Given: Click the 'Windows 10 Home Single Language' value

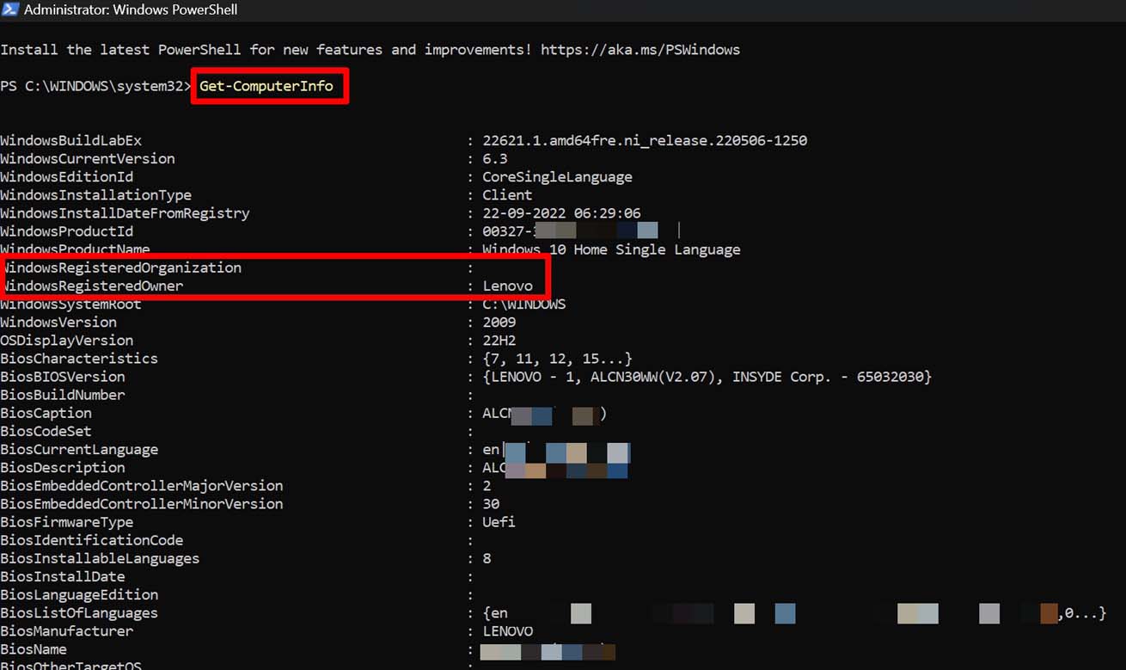Looking at the screenshot, I should [611, 249].
